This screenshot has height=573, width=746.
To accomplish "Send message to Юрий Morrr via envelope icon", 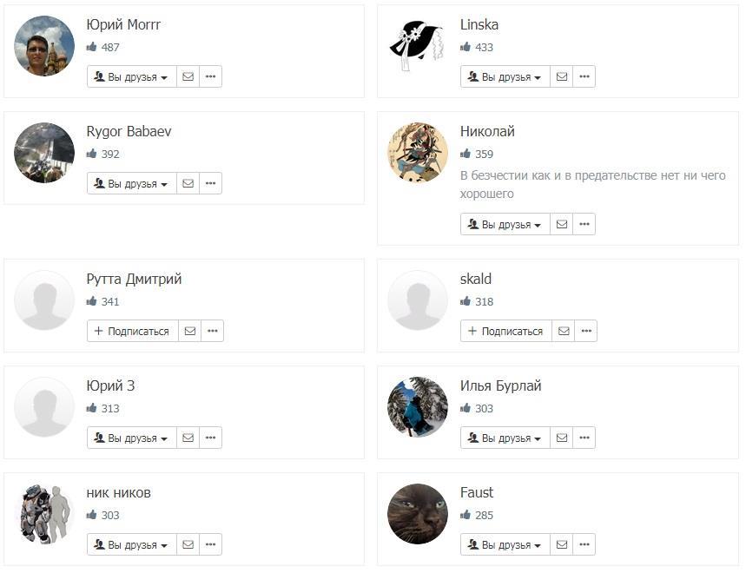I will (x=188, y=76).
